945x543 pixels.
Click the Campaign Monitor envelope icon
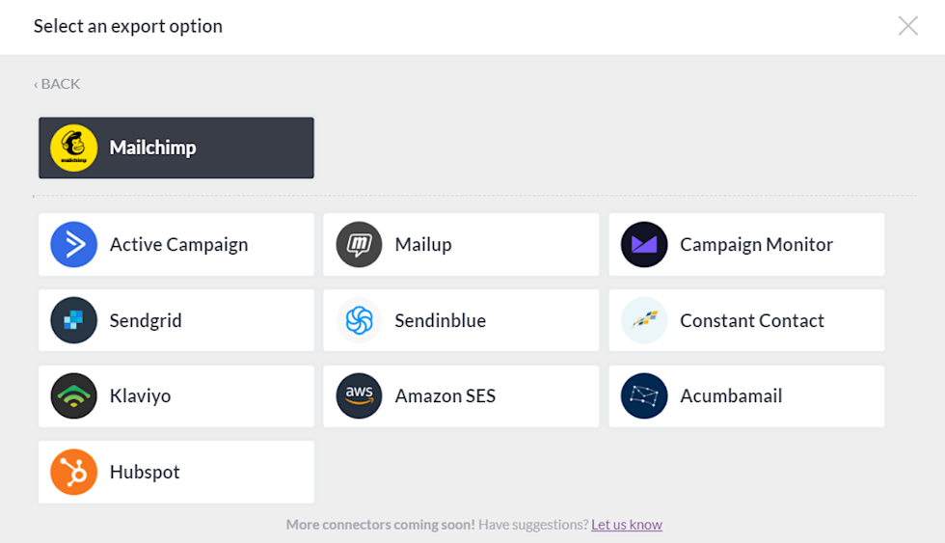[x=644, y=245]
